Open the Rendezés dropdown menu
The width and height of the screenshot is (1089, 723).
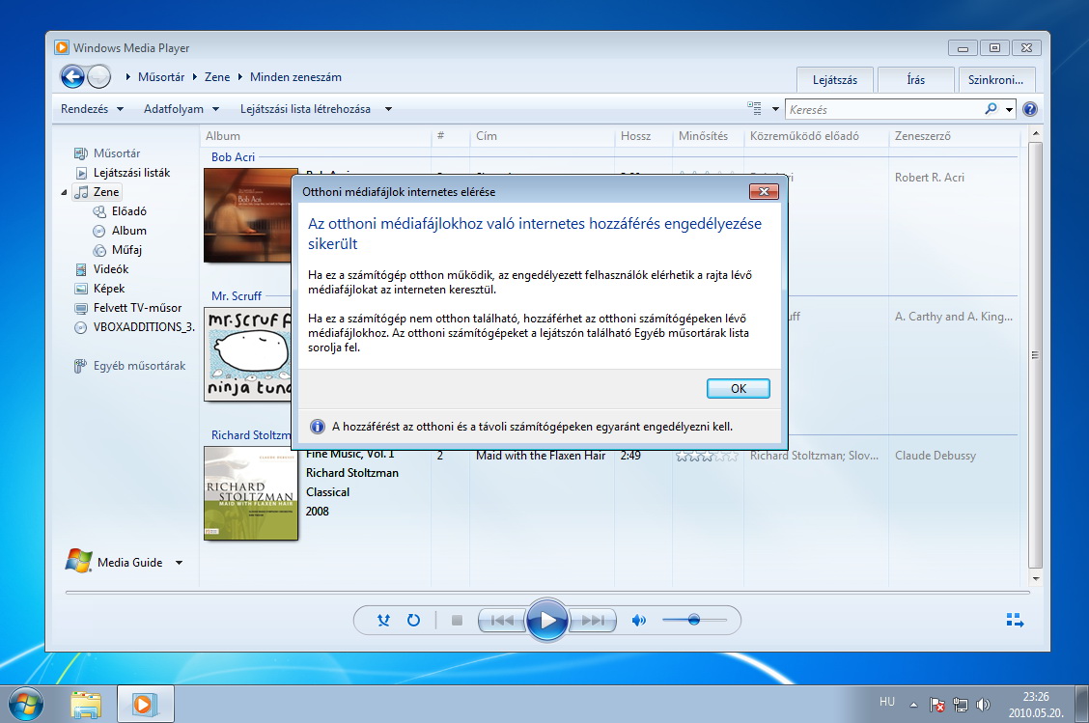click(x=92, y=109)
